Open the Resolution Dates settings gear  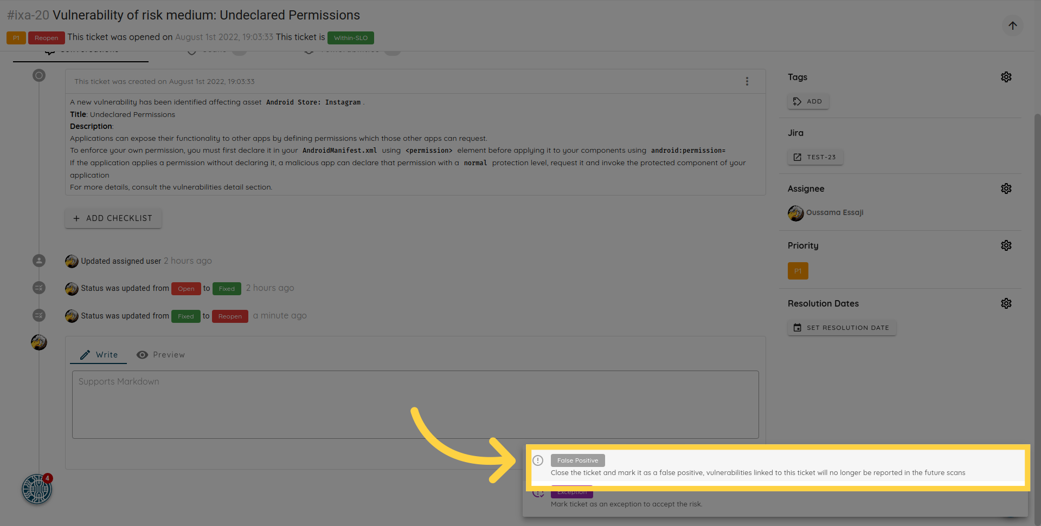1006,303
